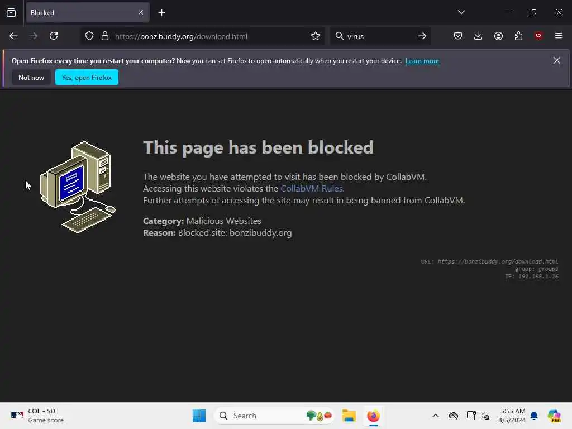572x429 pixels.
Task: Click Reason: Blocked site bonzibuddy.org
Action: [217, 233]
